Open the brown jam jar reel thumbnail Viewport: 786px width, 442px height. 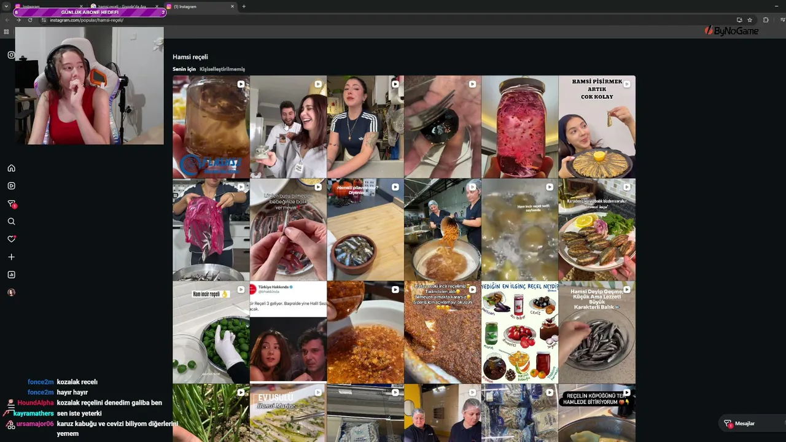(211, 127)
